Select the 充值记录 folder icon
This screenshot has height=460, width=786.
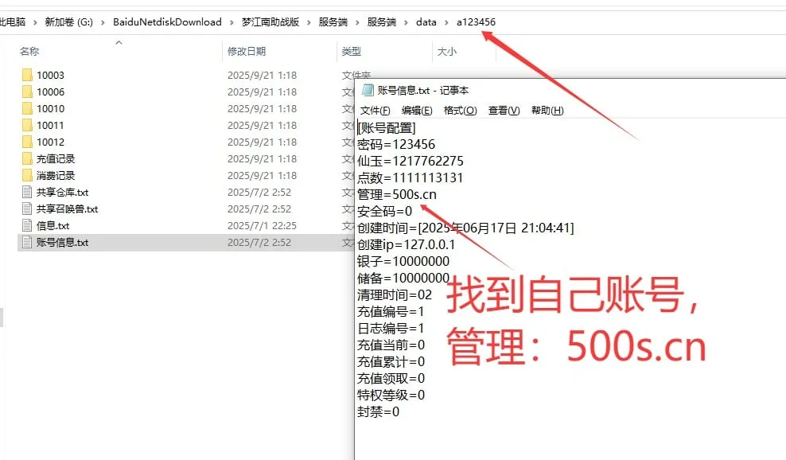(x=27, y=158)
